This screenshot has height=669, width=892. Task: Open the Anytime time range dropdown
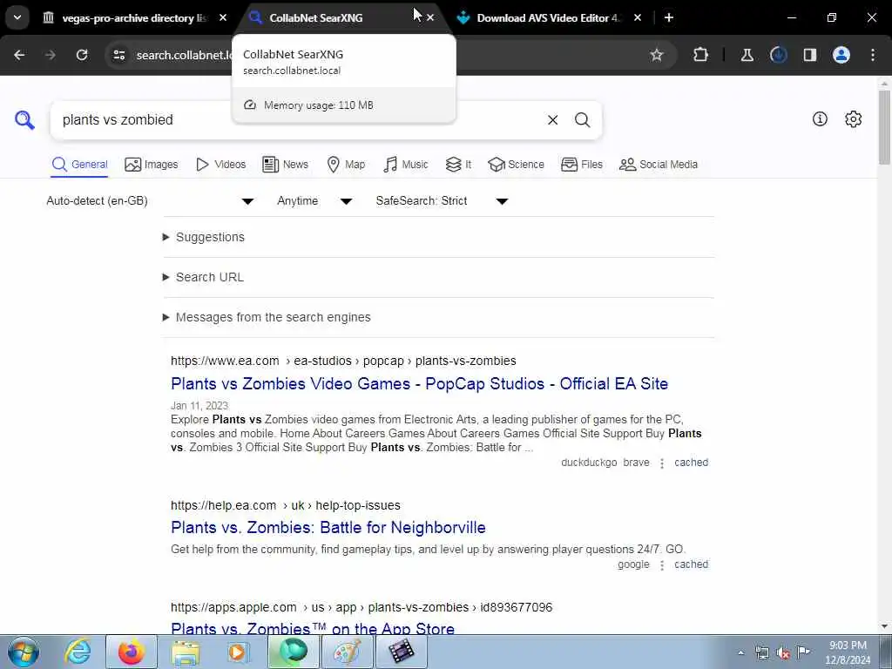point(314,201)
